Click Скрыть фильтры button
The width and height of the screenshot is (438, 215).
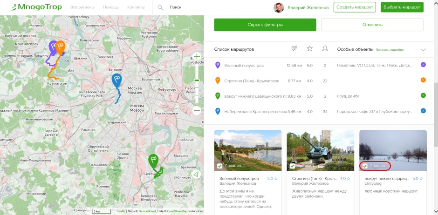point(265,25)
